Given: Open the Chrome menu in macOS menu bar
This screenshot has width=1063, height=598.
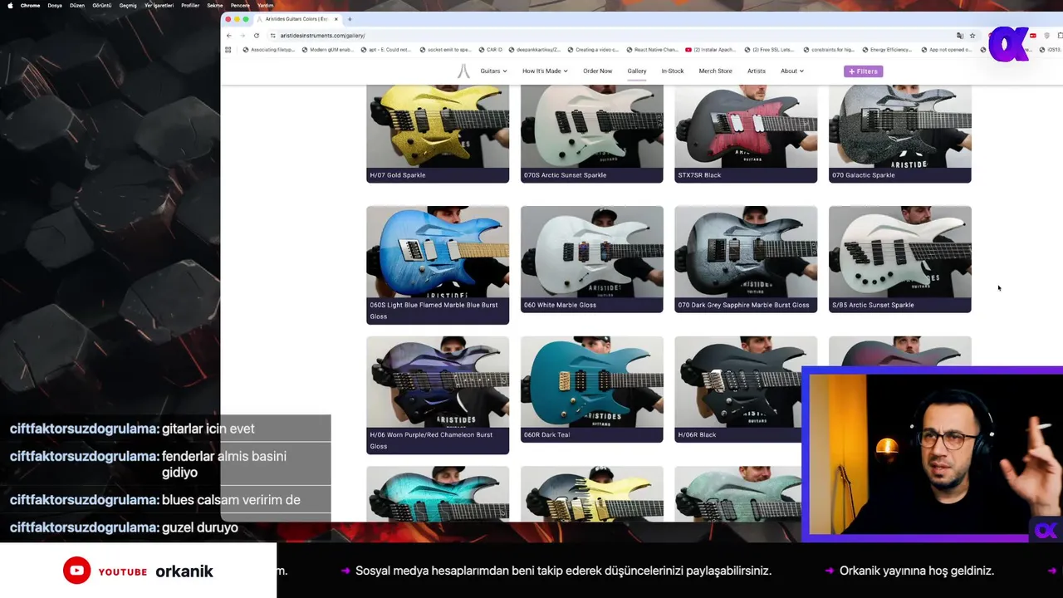Looking at the screenshot, I should (x=30, y=5).
